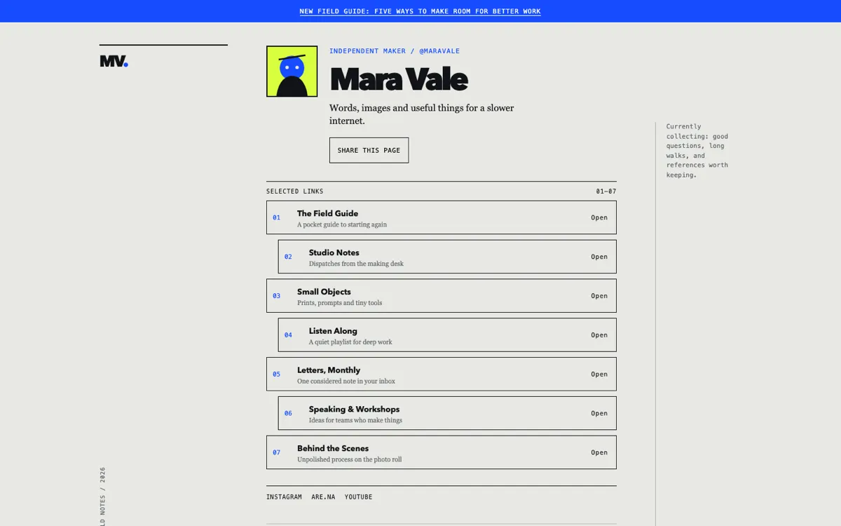Open Mara Vale's avatar image
Screen dimensions: 841x526
292,72
